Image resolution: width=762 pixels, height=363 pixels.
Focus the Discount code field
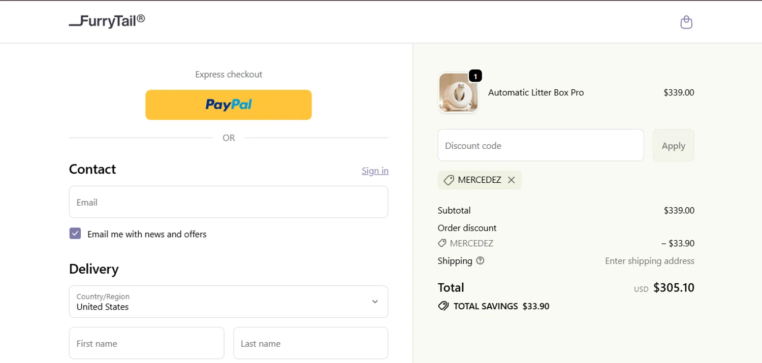[x=541, y=145]
